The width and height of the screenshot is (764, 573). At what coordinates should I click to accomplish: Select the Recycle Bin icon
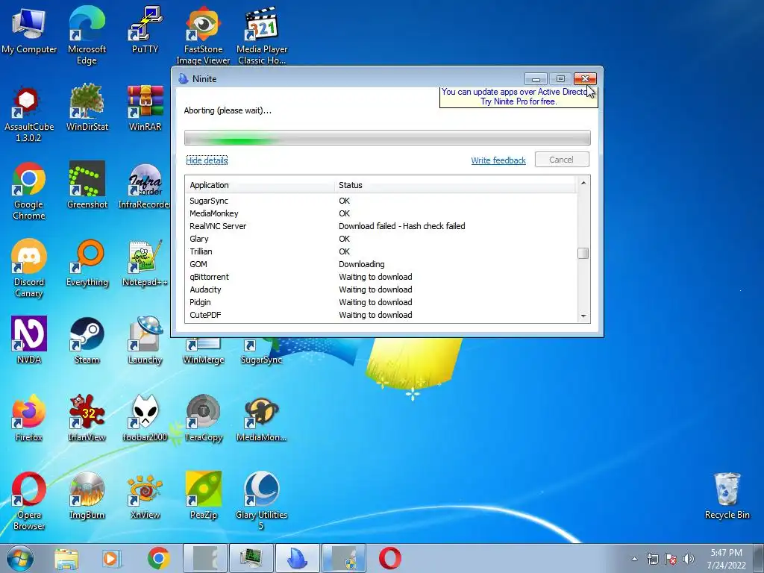click(x=727, y=495)
